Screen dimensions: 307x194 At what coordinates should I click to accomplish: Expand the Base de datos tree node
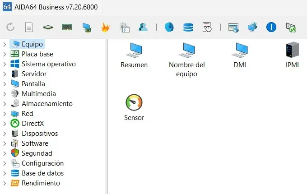click(x=5, y=173)
